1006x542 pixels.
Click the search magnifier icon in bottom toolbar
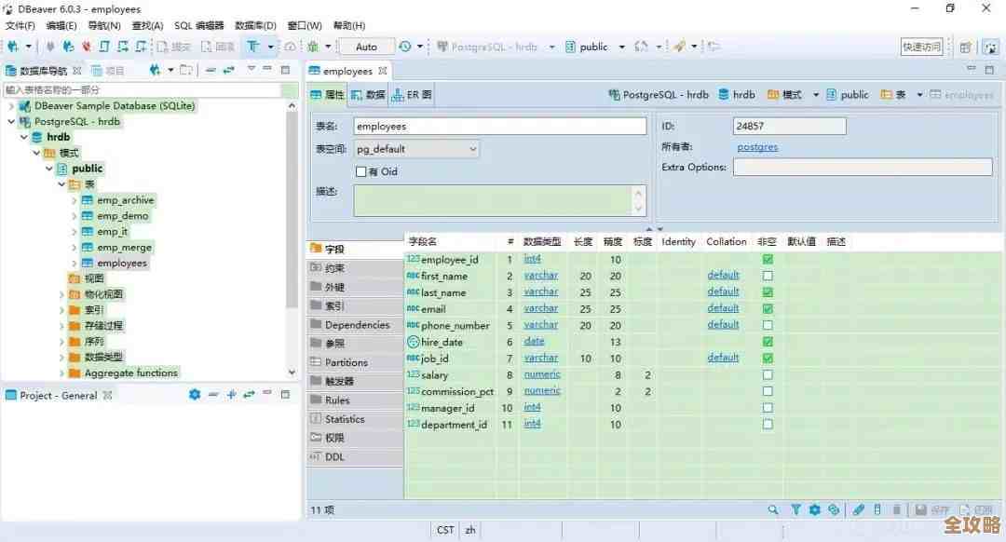click(773, 509)
